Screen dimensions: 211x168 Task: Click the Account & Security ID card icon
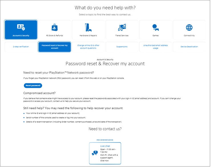21,27
